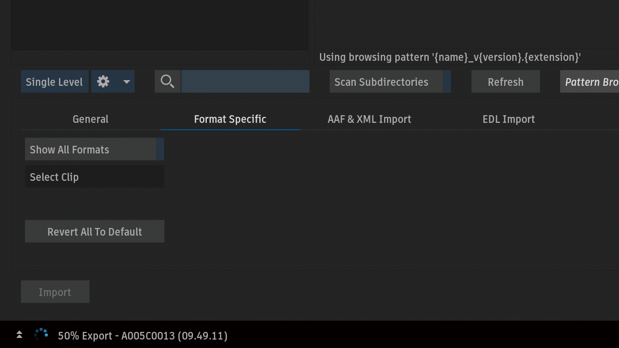Toggle Pattern Browsing mode
The image size is (619, 348).
[x=590, y=82]
